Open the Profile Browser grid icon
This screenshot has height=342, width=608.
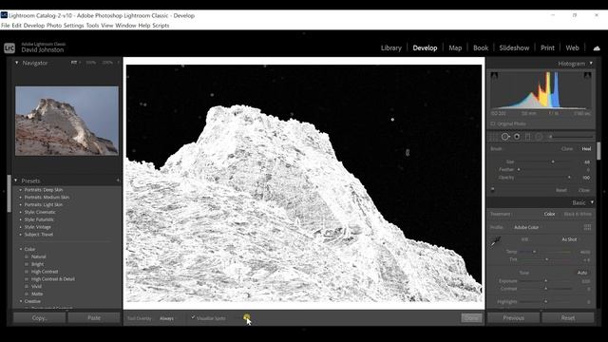tap(587, 227)
